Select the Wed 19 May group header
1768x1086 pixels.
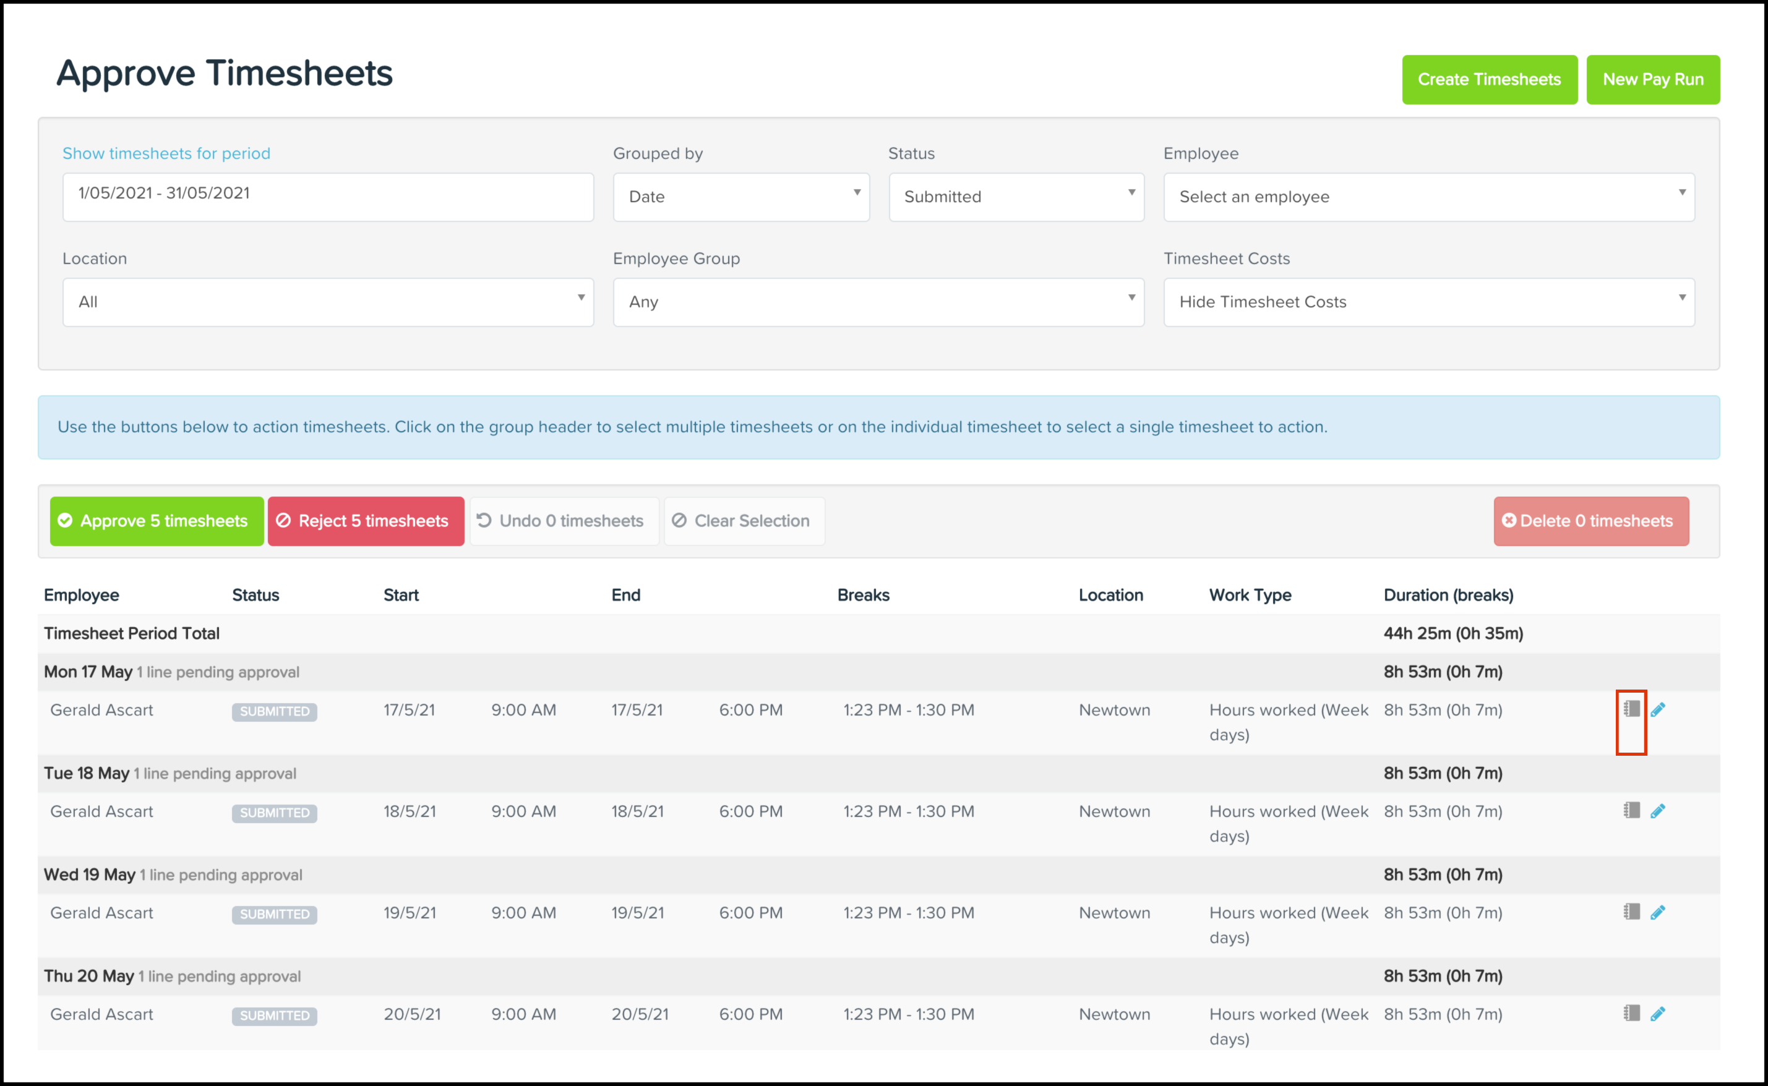[90, 874]
